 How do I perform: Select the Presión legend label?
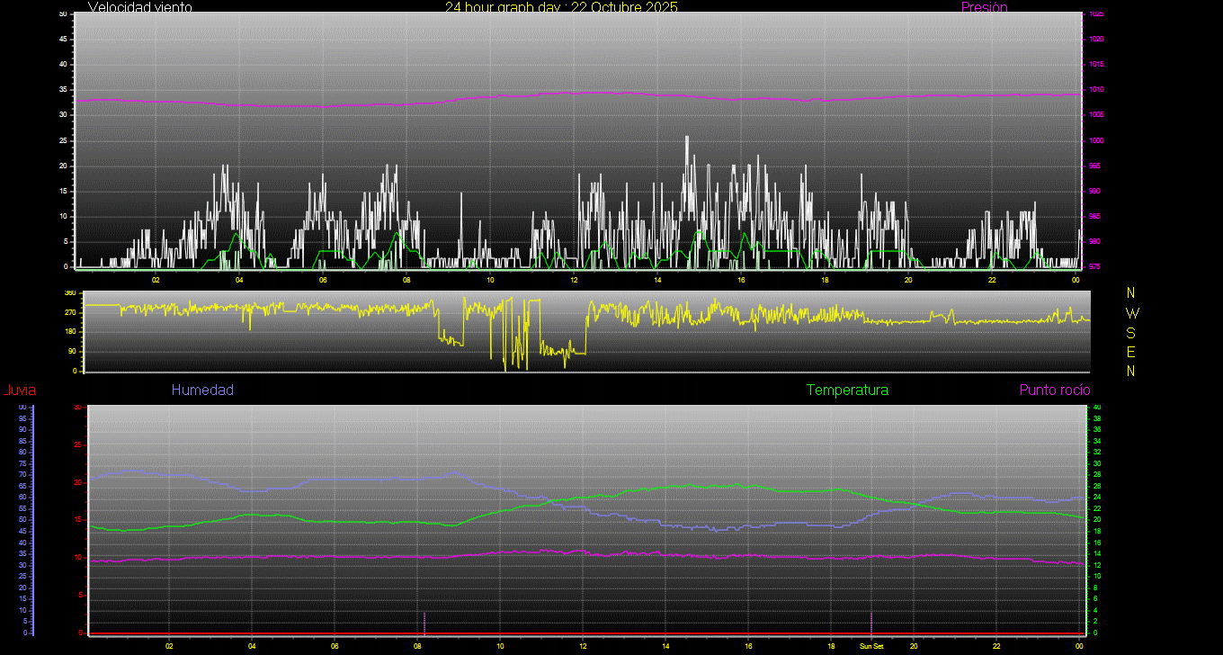tap(984, 7)
